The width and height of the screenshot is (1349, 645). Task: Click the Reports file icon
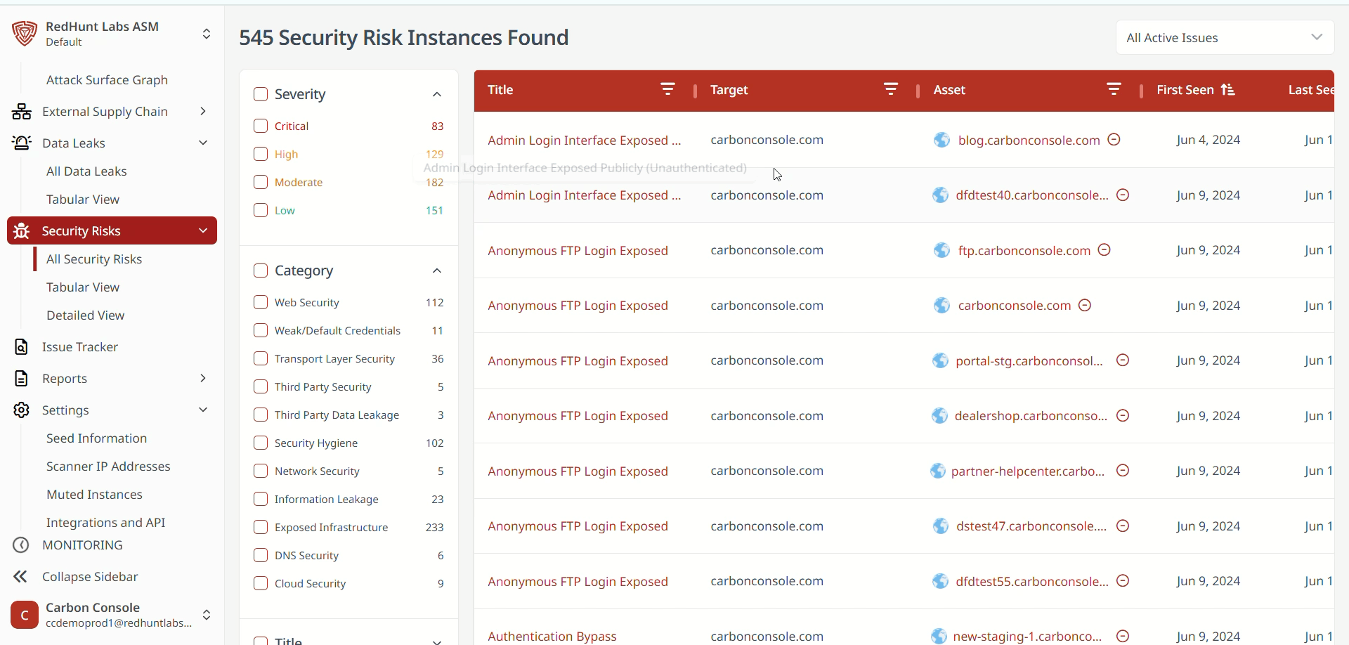tap(22, 378)
